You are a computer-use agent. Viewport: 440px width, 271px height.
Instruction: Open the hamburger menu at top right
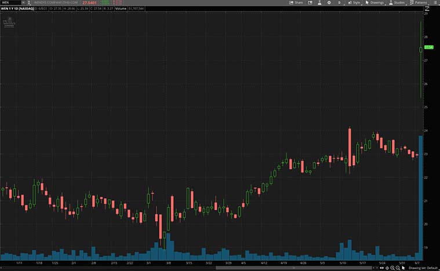435,2
